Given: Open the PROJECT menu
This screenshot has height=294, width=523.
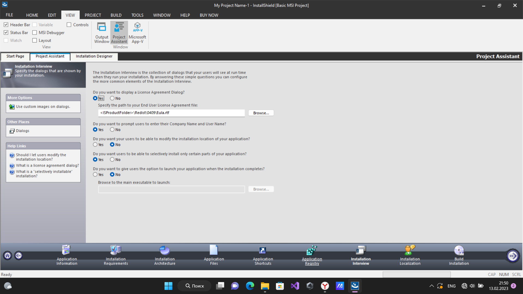Looking at the screenshot, I should 93,15.
